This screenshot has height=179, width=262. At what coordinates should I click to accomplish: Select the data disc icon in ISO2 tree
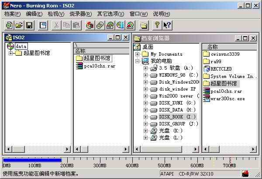tap(10, 46)
